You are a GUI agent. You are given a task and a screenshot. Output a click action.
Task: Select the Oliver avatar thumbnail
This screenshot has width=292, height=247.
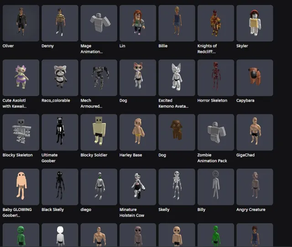pyautogui.click(x=21, y=23)
